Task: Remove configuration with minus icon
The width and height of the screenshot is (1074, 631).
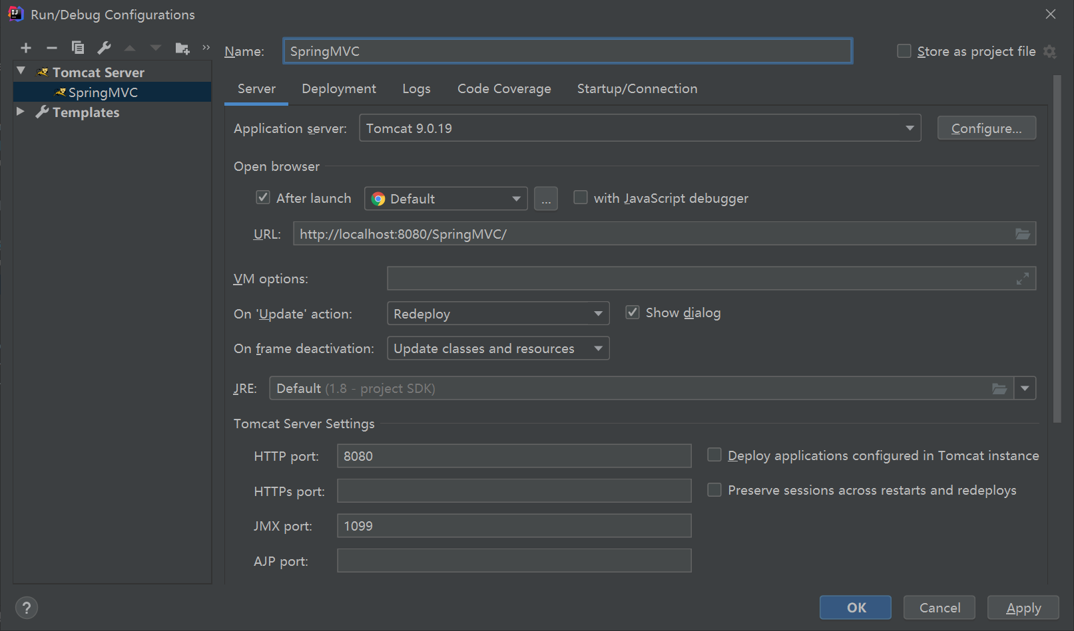Action: [52, 48]
